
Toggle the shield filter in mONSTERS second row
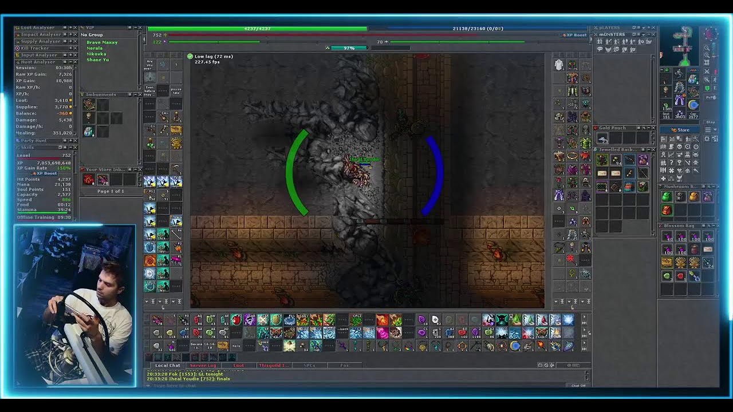point(625,49)
